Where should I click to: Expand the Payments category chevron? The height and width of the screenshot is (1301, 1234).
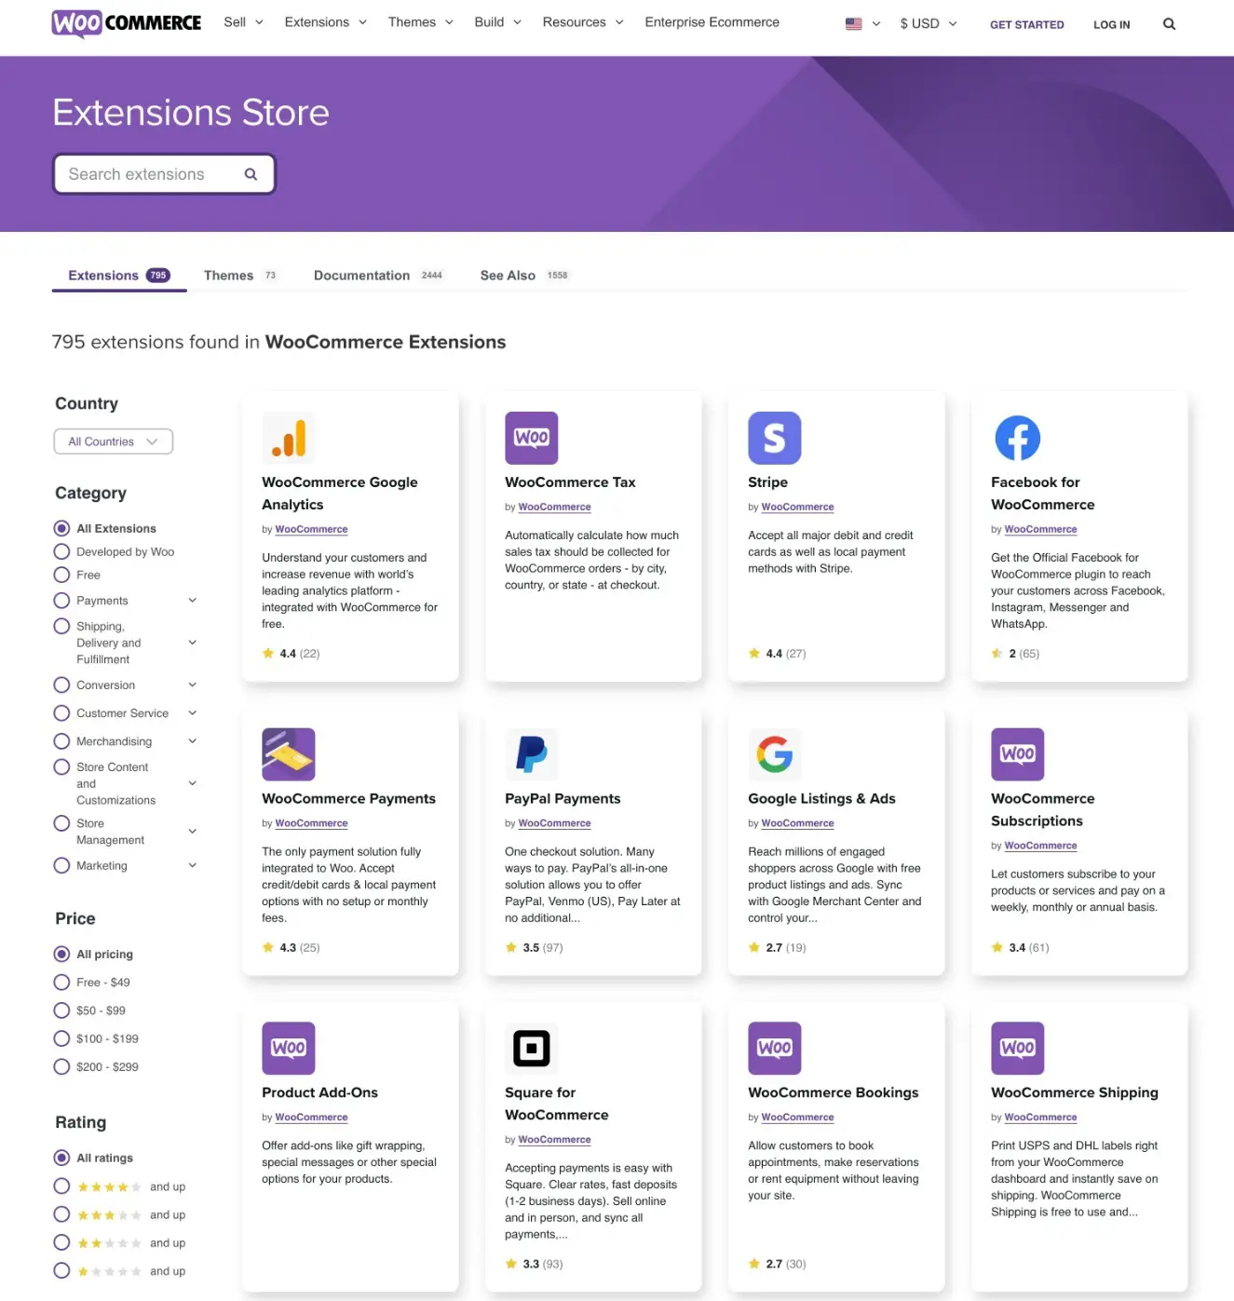193,601
